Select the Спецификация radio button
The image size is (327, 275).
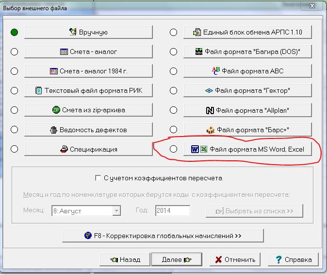(14, 149)
